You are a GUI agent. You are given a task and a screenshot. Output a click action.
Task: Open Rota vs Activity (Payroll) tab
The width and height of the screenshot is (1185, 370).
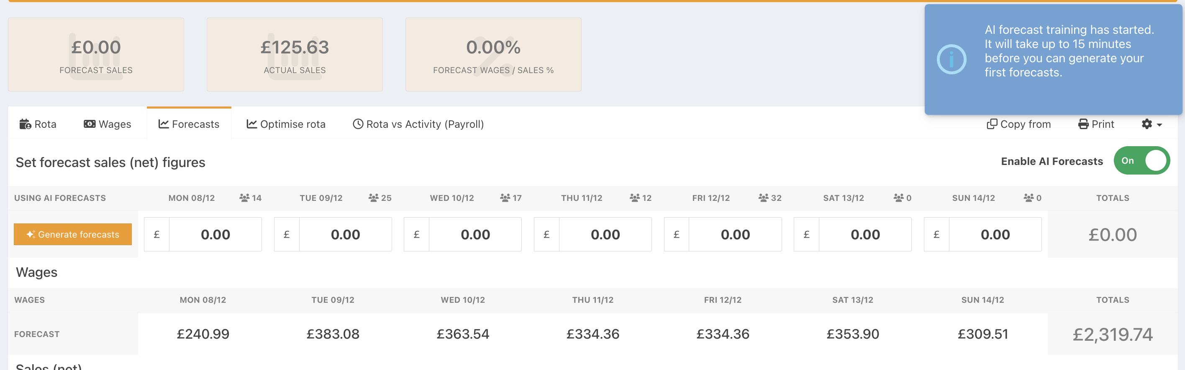click(418, 124)
